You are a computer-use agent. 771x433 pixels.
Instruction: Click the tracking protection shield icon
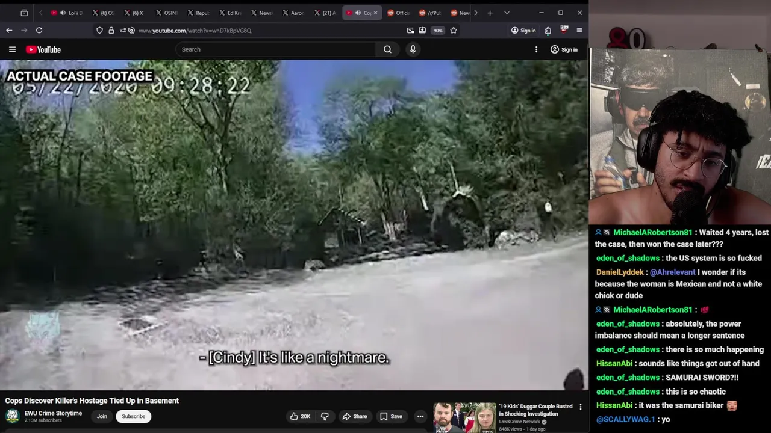click(99, 30)
